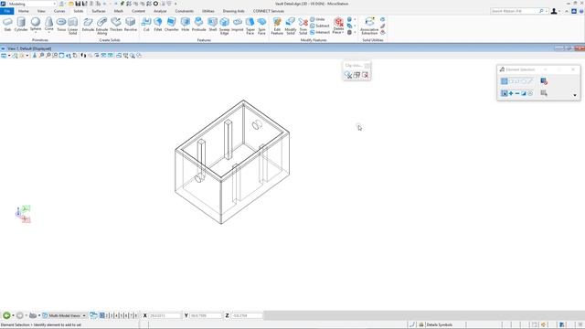The height and width of the screenshot is (329, 585).
Task: Select the Sphere primitive tool
Action: click(36, 24)
